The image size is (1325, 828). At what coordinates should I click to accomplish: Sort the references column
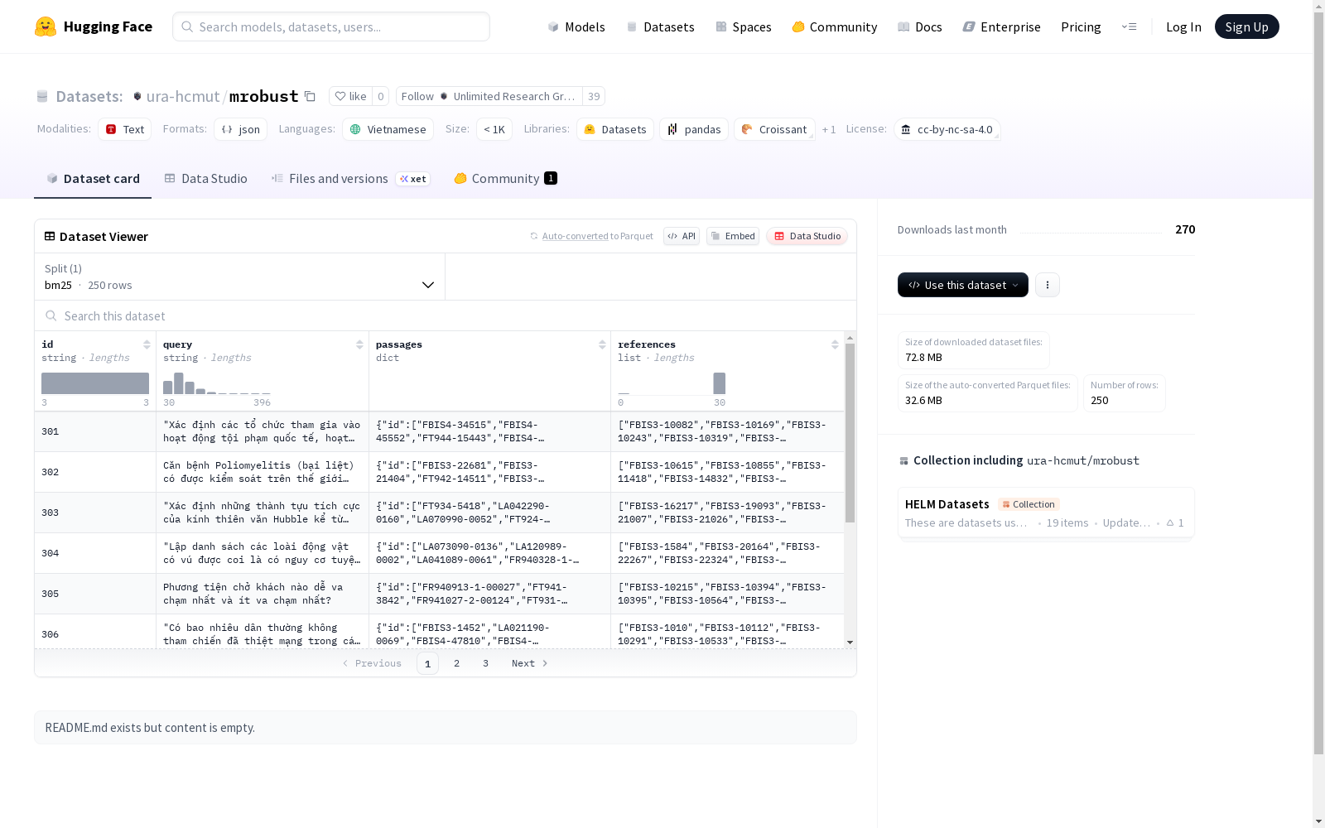pos(835,344)
